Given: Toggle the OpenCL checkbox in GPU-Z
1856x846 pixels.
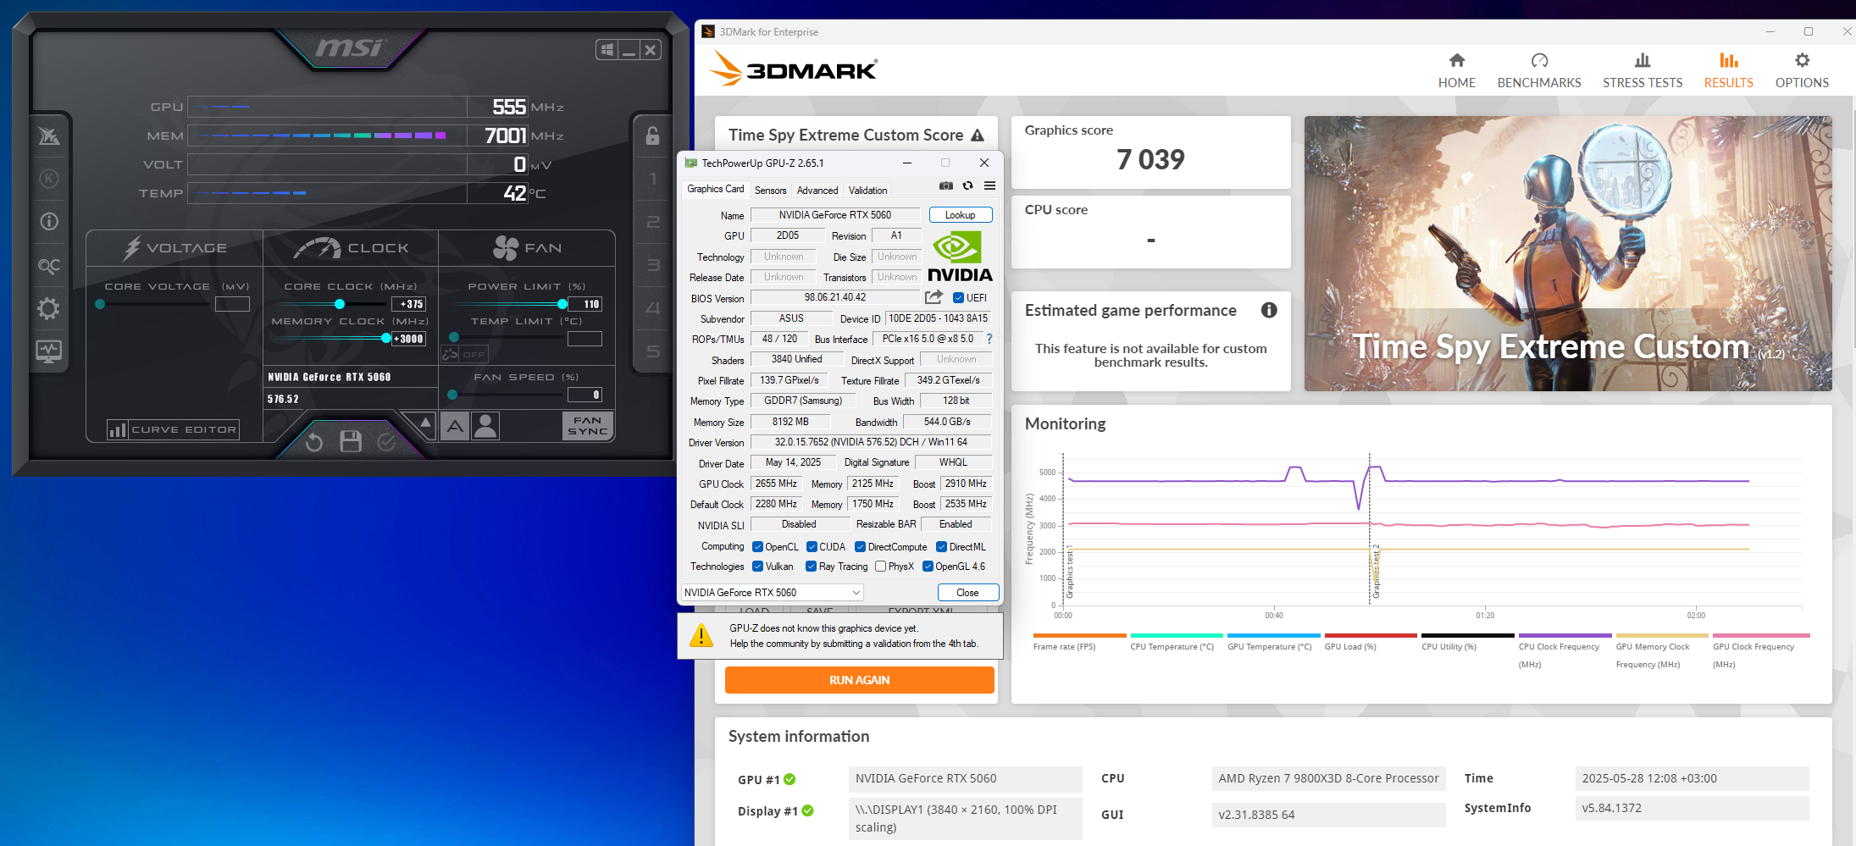Looking at the screenshot, I should 758,547.
